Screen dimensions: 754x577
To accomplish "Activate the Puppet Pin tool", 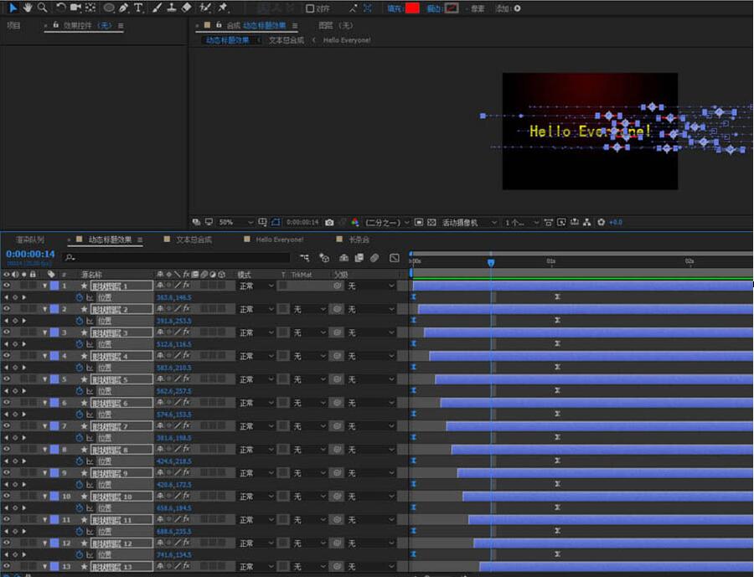I will 223,8.
